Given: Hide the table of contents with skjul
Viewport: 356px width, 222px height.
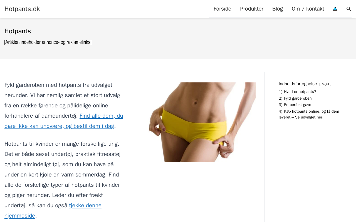Looking at the screenshot, I should 325,84.
